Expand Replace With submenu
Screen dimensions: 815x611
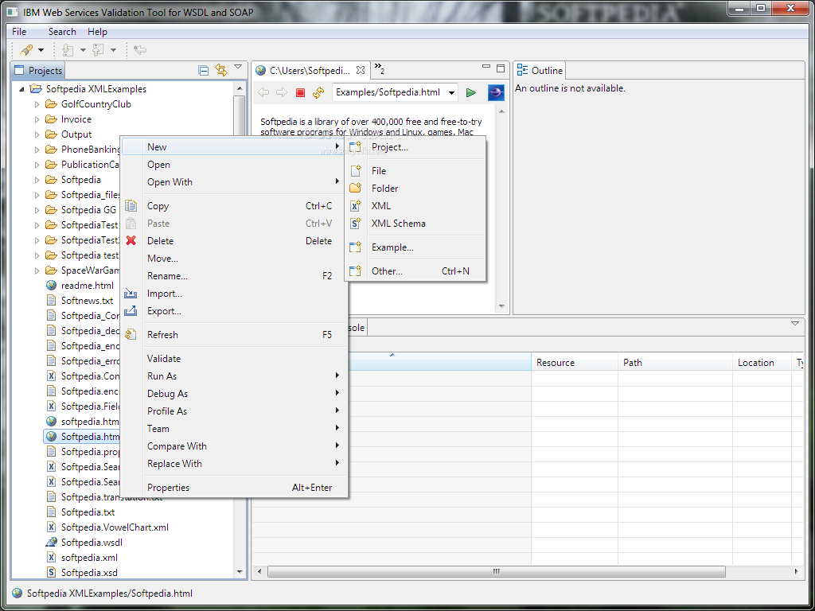pyautogui.click(x=234, y=464)
